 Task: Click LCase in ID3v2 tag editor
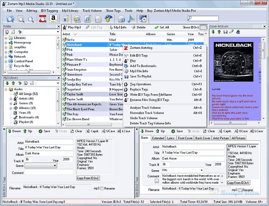pyautogui.click(x=256, y=131)
